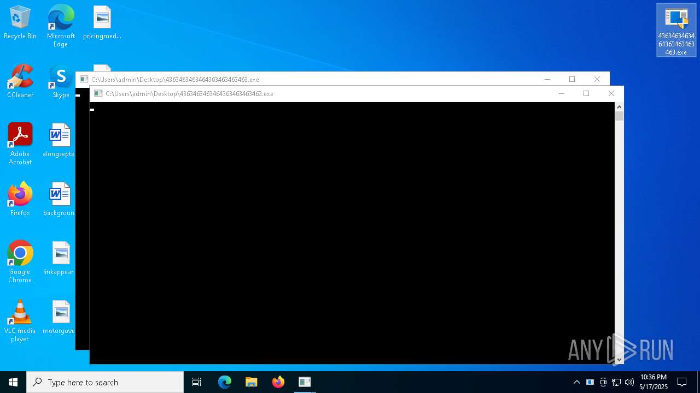The width and height of the screenshot is (700, 393).
Task: Select the alongsepte Word document icon
Action: pos(59,141)
